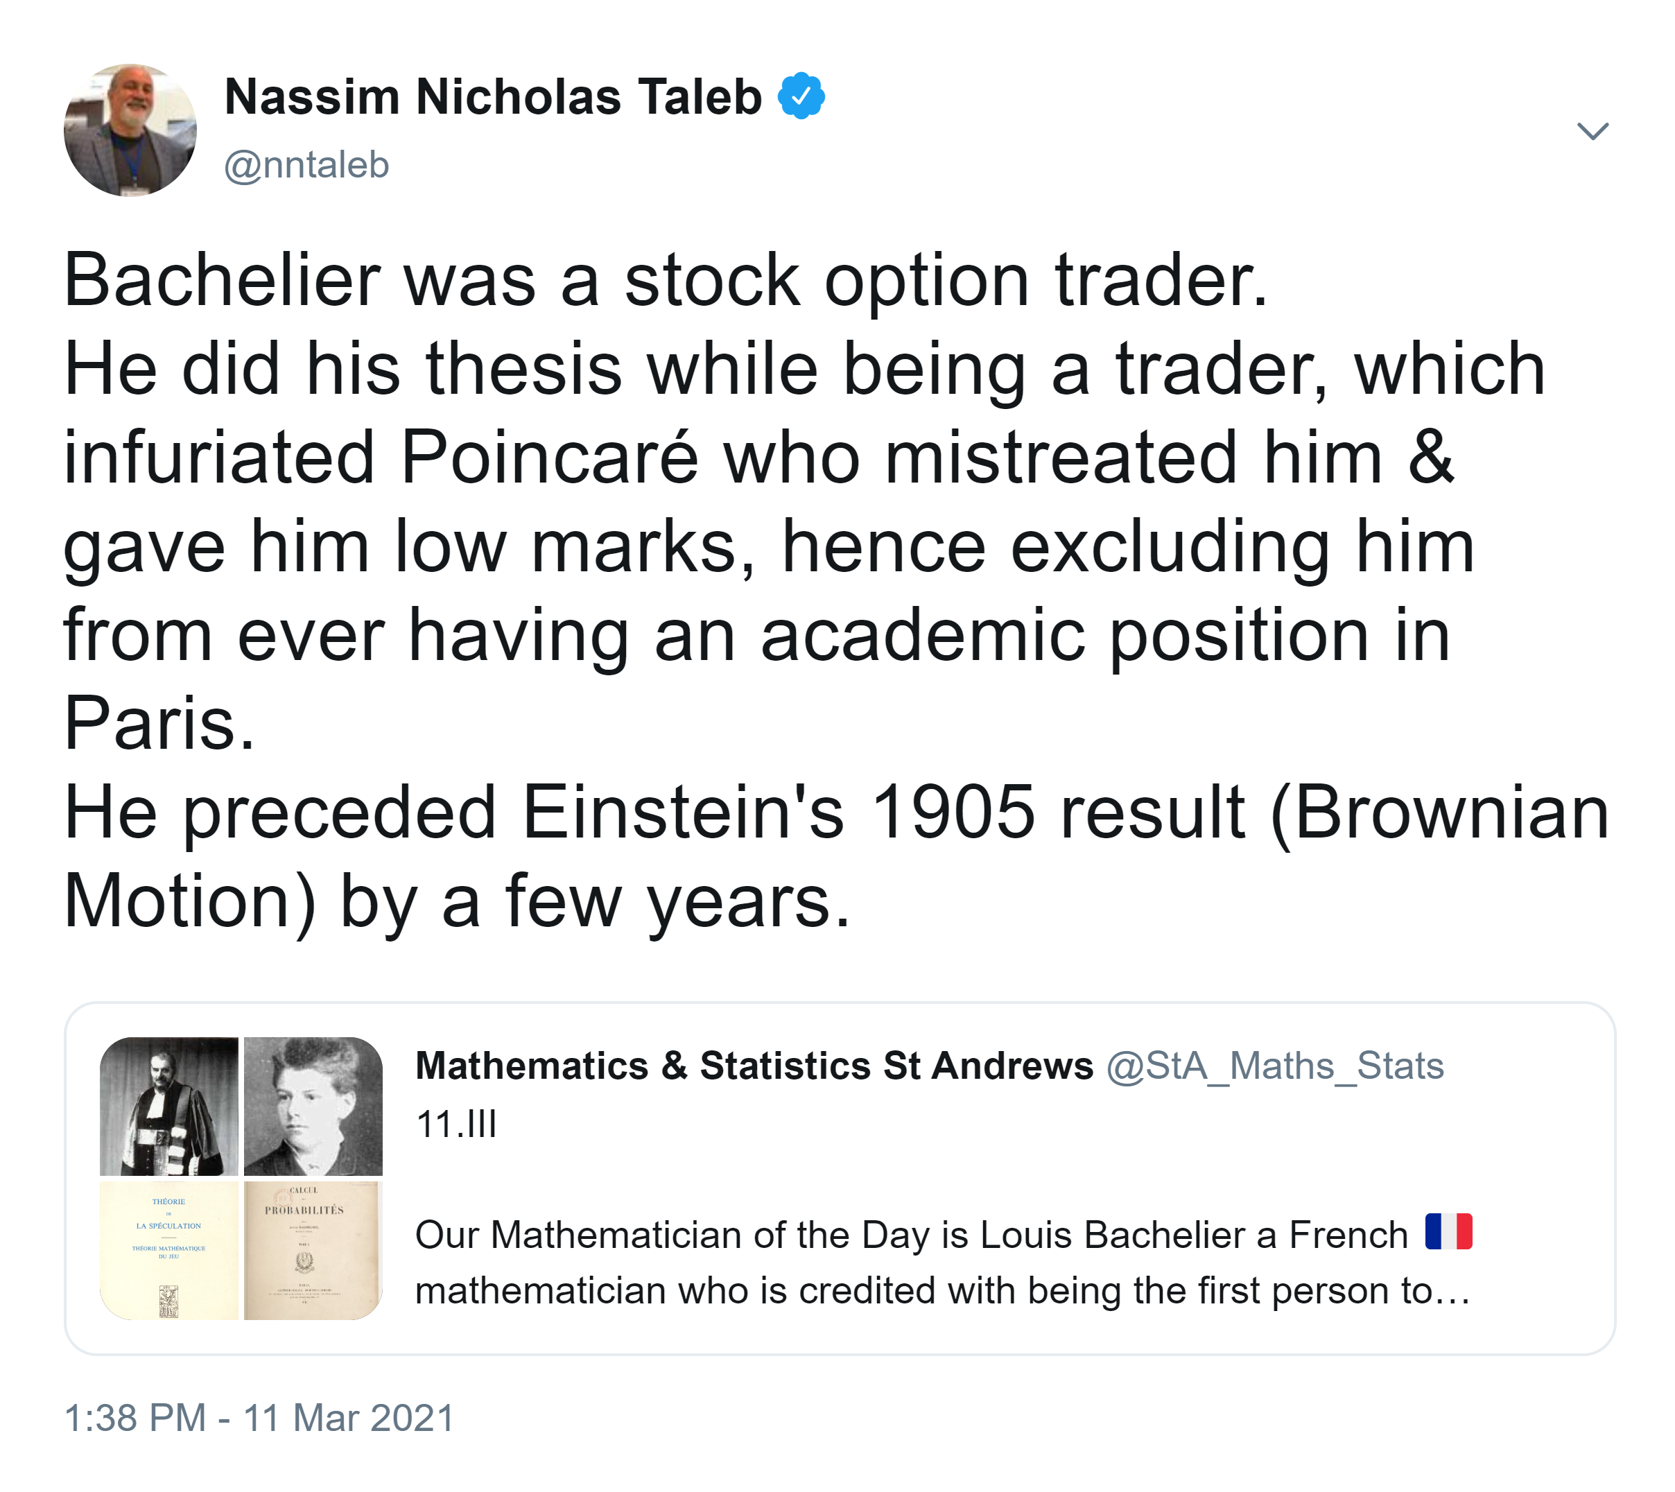Click the quoted tweet's 11.III text
Image resolution: width=1675 pixels, height=1492 pixels.
coord(456,1124)
